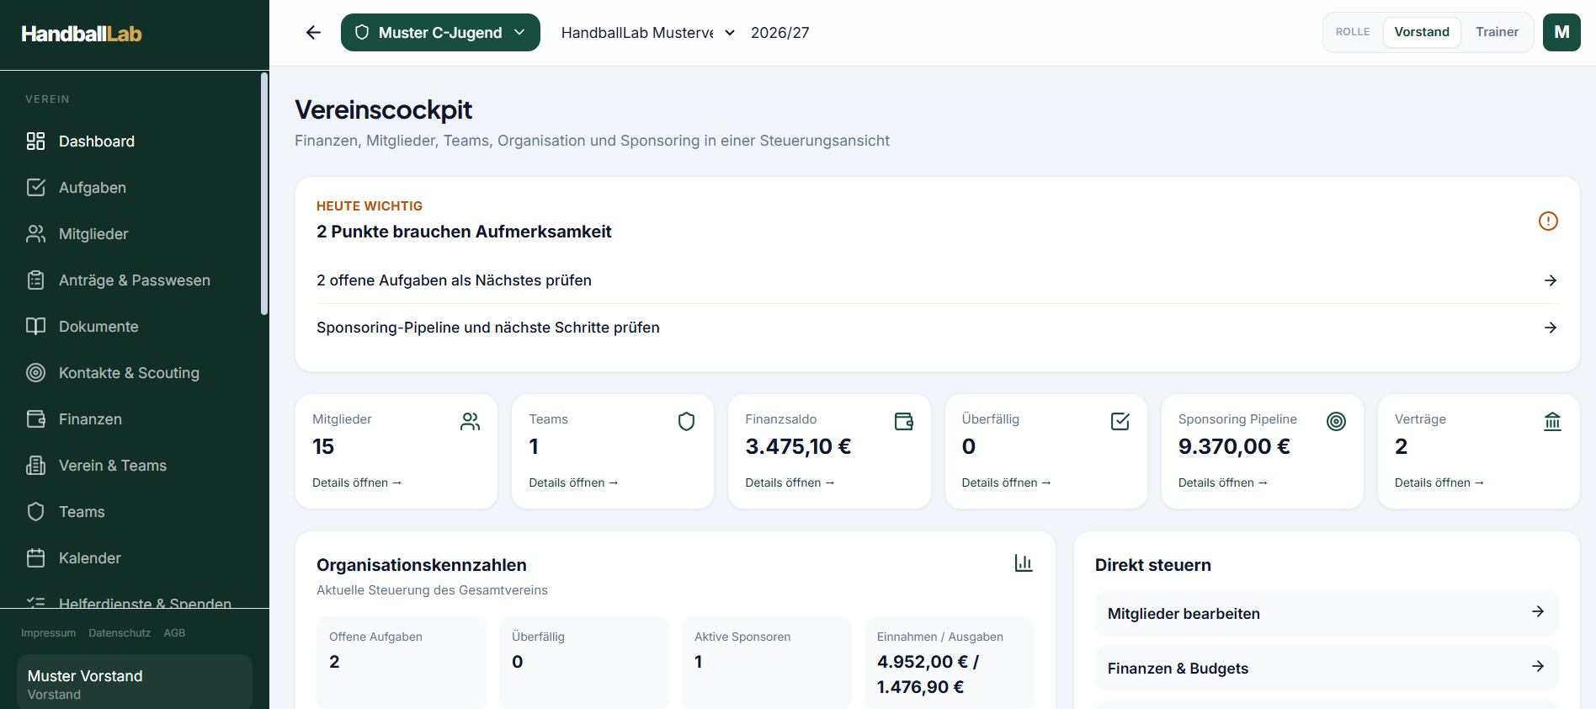Switch role to Trainer

pos(1497,32)
